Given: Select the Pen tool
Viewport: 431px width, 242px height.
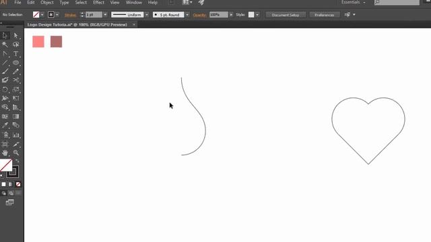Looking at the screenshot, I should 5,54.
